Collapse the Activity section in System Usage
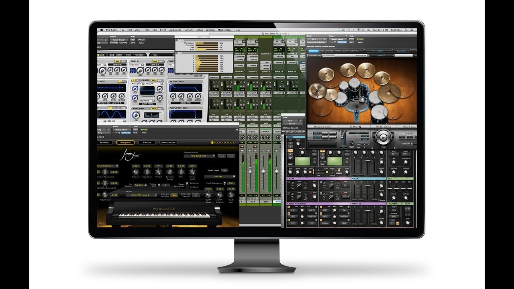 coord(176,40)
